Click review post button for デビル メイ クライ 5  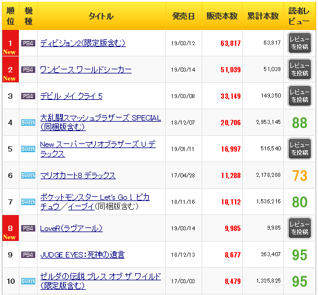coord(300,96)
